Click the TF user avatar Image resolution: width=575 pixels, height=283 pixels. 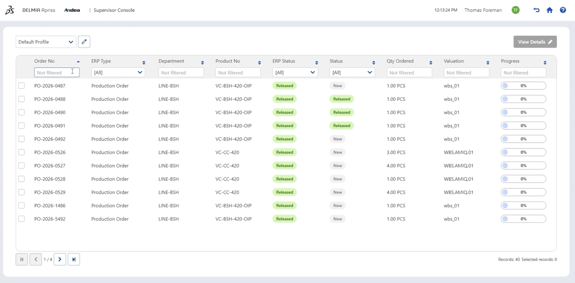pos(515,10)
